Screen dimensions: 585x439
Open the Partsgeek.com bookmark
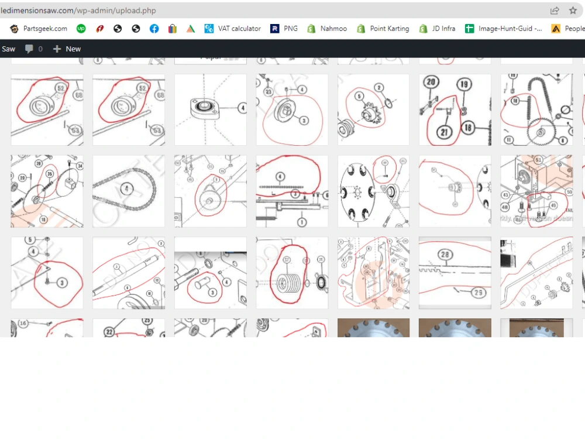pos(39,29)
